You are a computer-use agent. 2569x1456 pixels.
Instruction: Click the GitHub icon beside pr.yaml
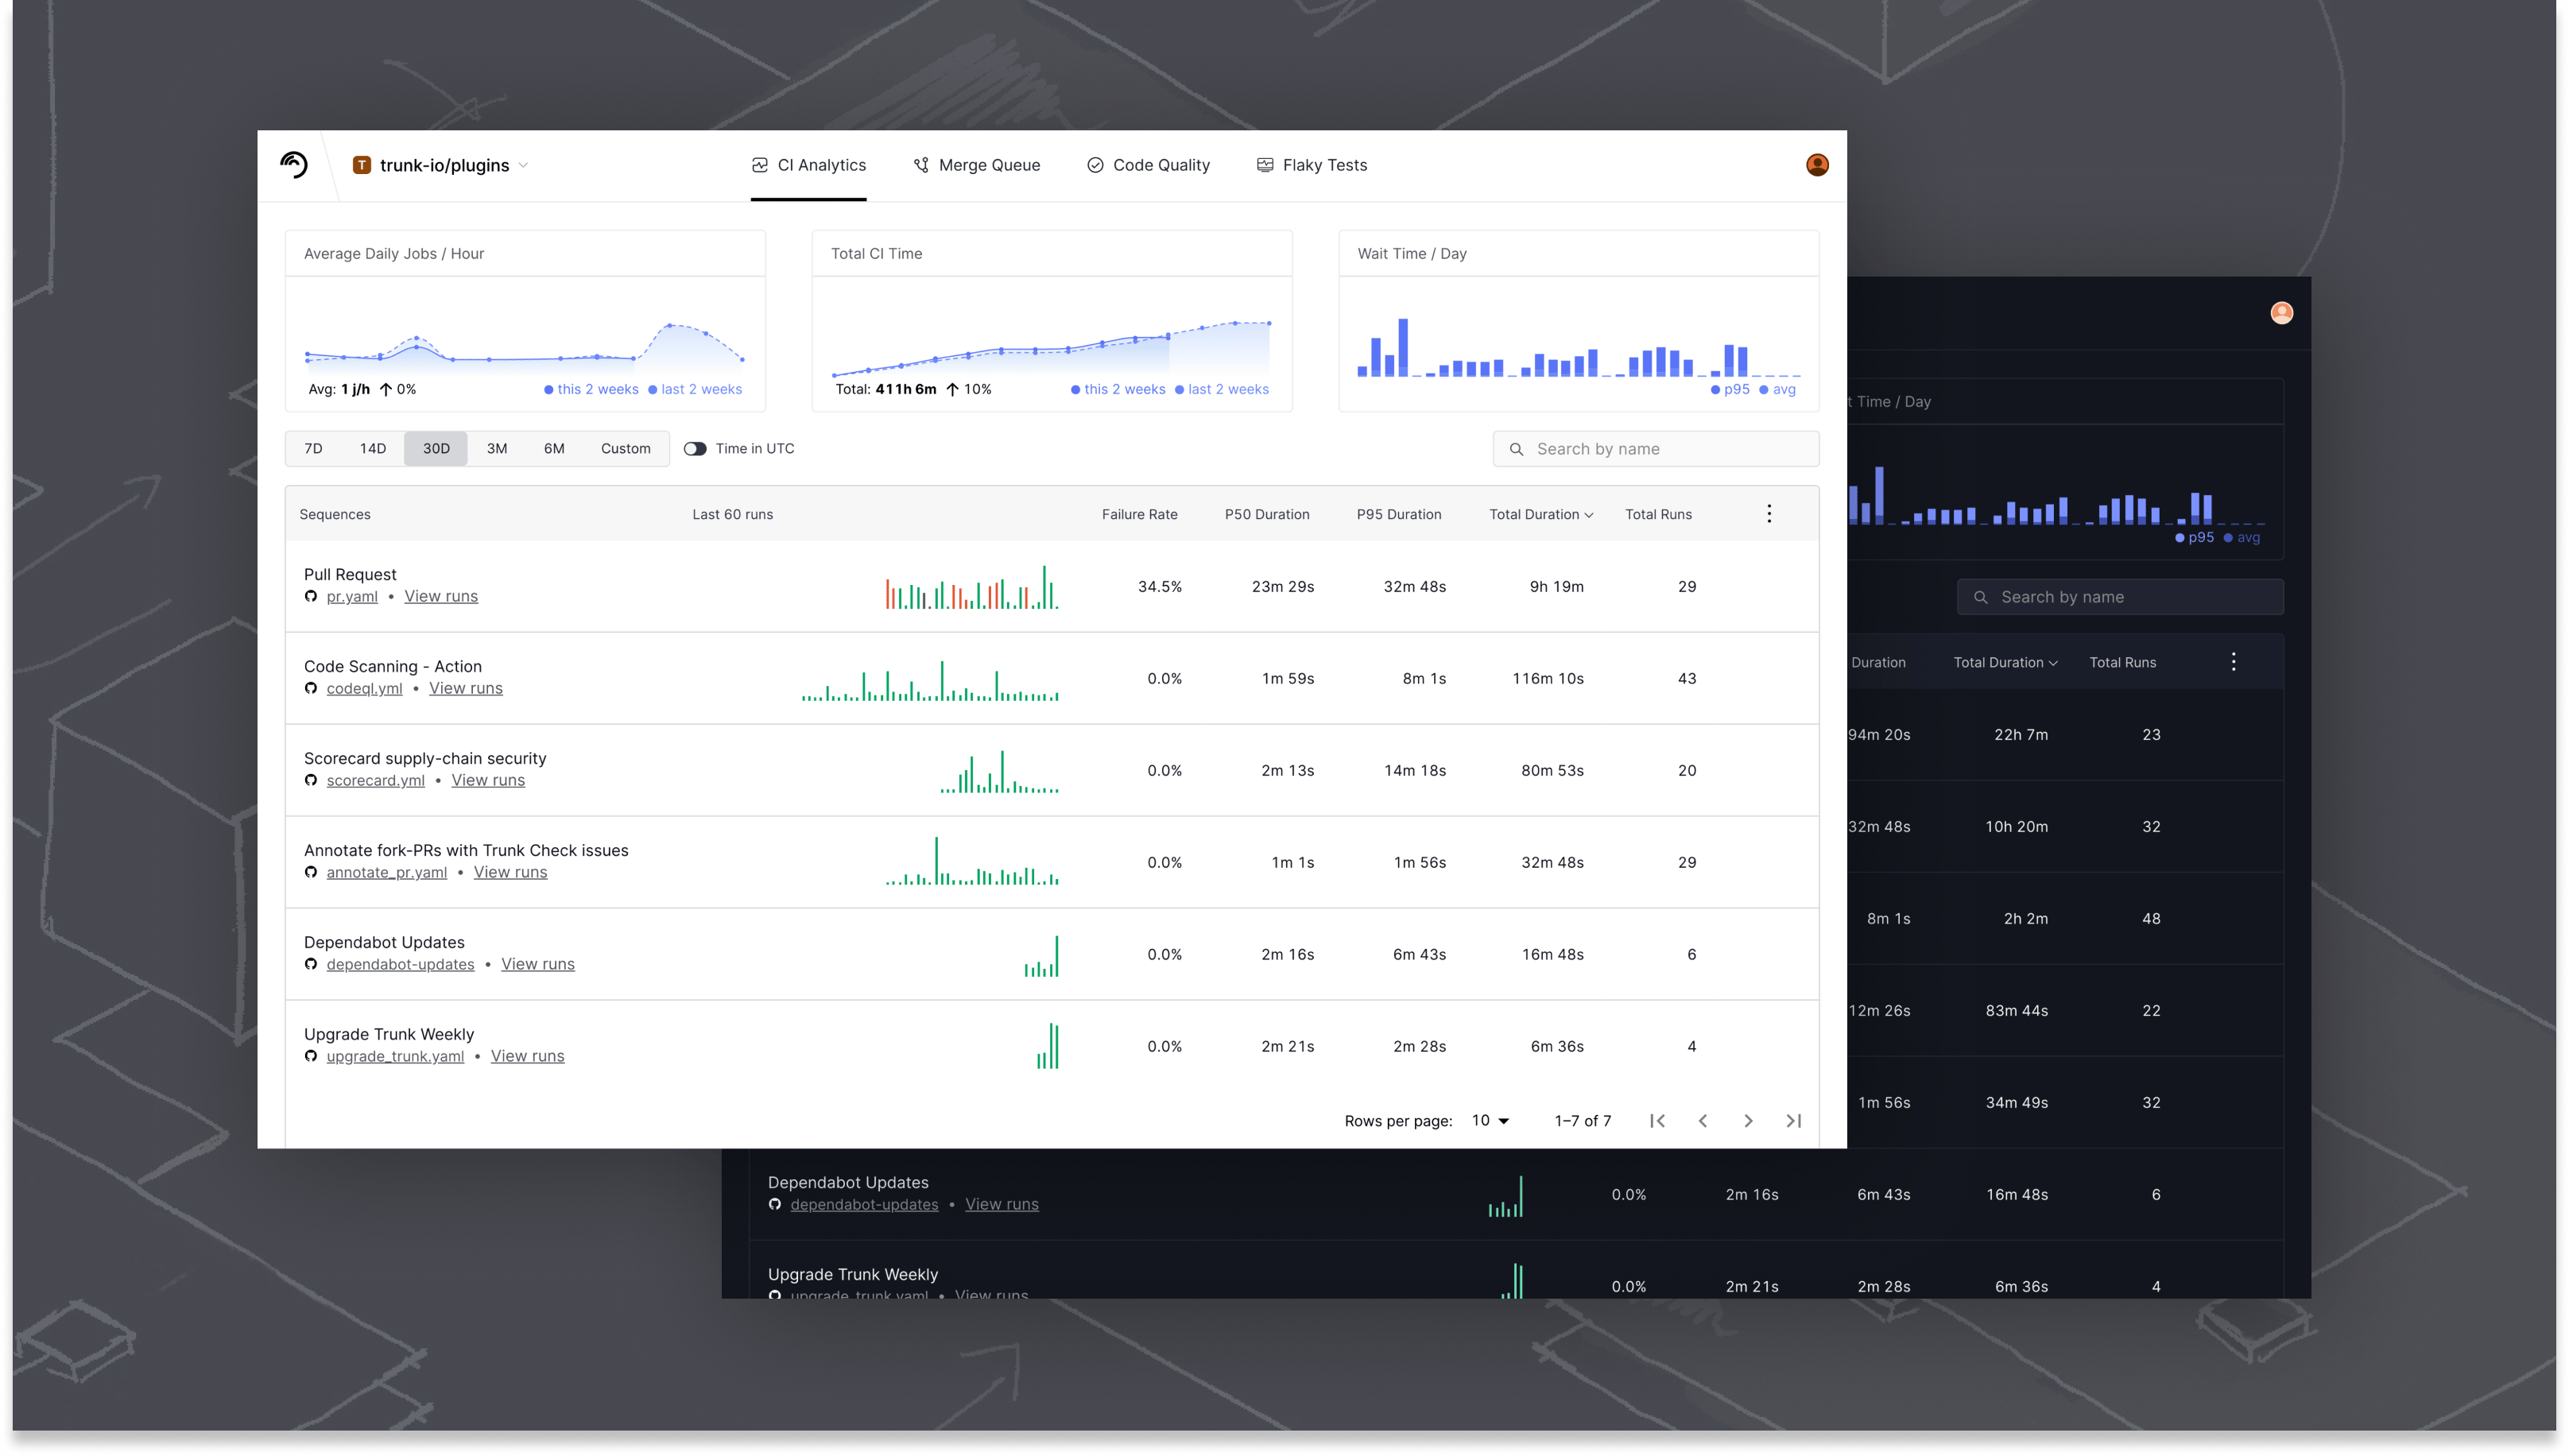point(311,597)
